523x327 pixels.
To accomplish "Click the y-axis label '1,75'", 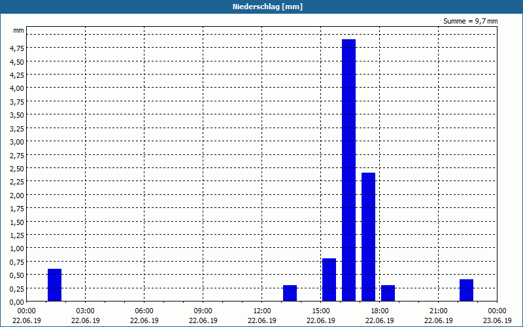I will pos(17,209).
